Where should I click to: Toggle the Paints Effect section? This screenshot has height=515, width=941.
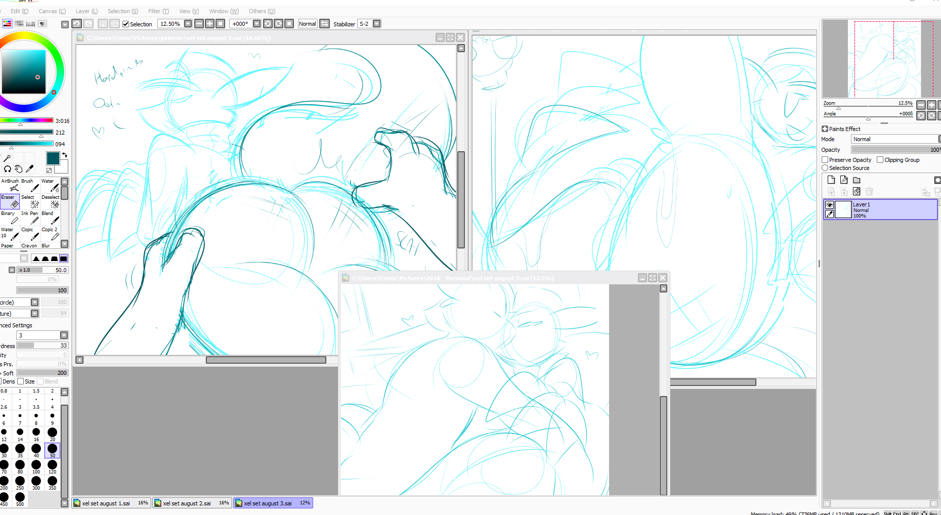click(x=825, y=129)
